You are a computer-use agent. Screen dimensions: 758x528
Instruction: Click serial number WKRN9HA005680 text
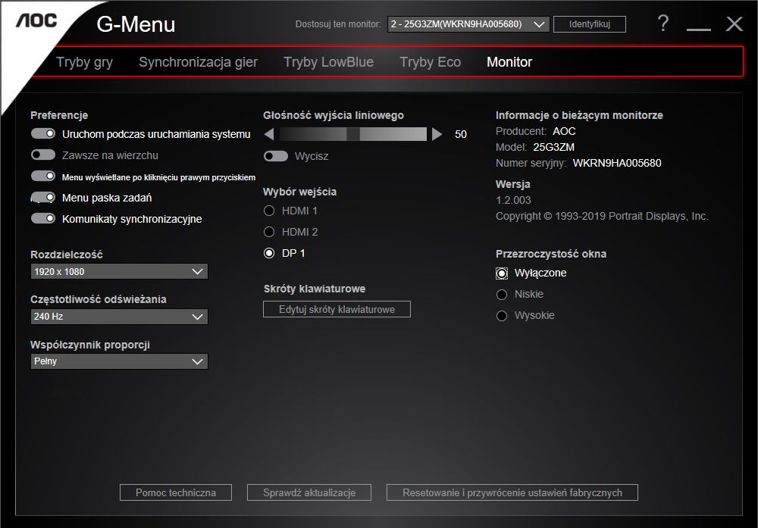click(x=617, y=163)
